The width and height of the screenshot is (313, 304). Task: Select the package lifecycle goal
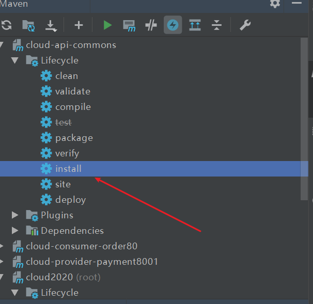[74, 138]
